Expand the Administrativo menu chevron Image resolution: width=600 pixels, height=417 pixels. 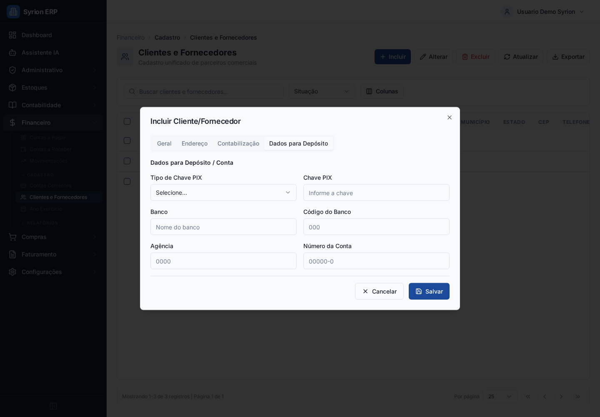click(95, 70)
